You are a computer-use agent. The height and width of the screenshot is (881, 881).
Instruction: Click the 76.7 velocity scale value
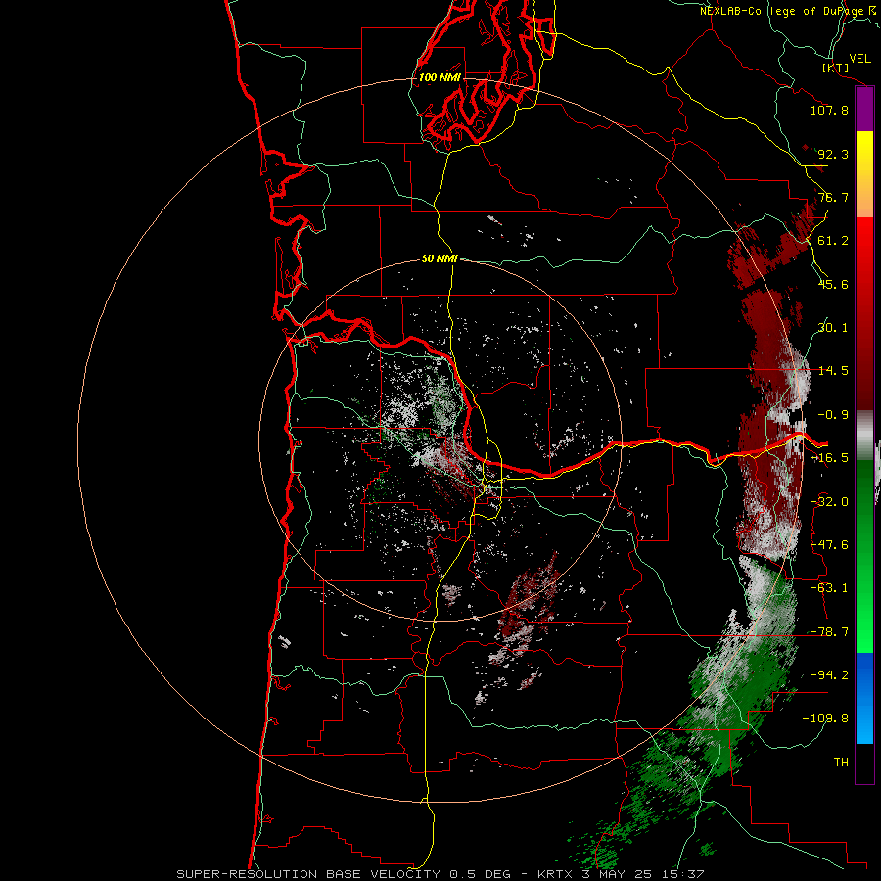click(833, 197)
